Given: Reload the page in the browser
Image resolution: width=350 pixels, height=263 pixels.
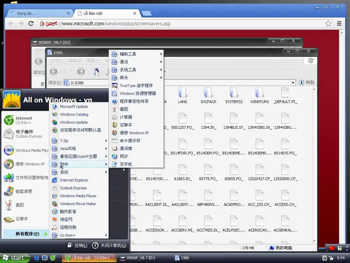Looking at the screenshot, I should [31, 24].
